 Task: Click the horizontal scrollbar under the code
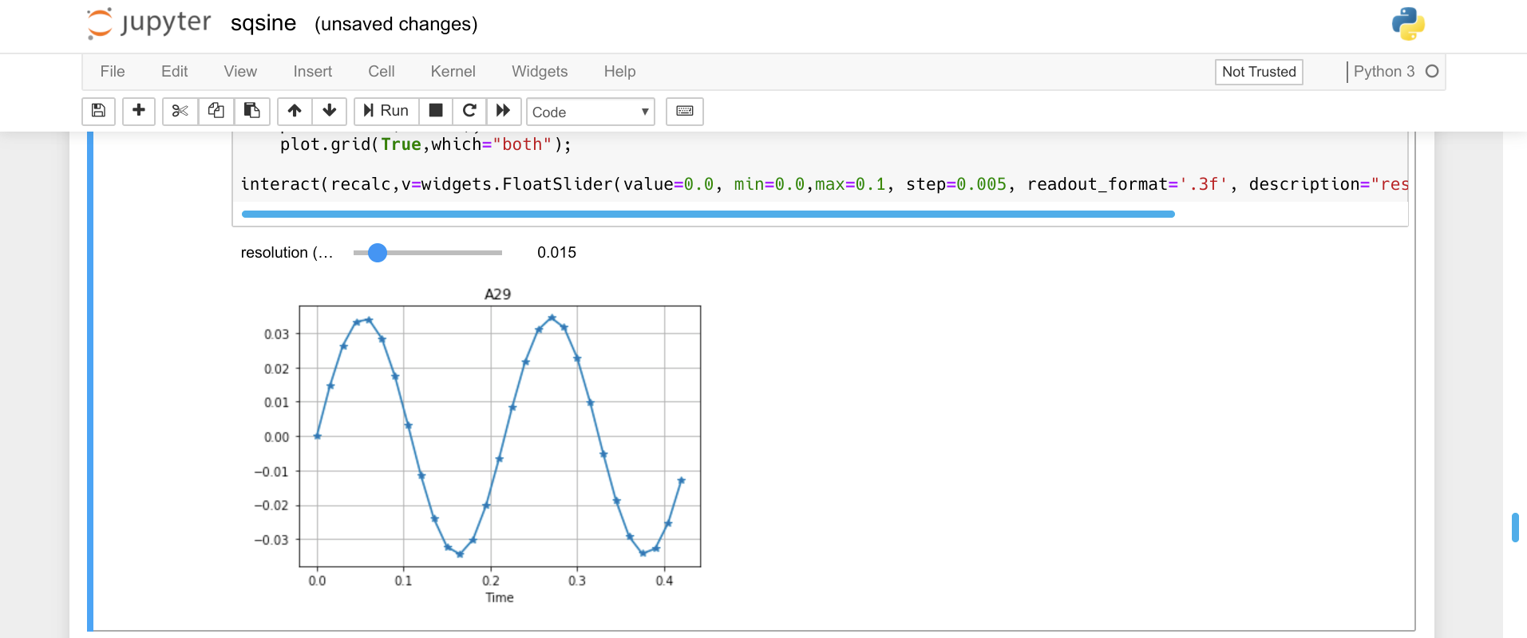707,214
